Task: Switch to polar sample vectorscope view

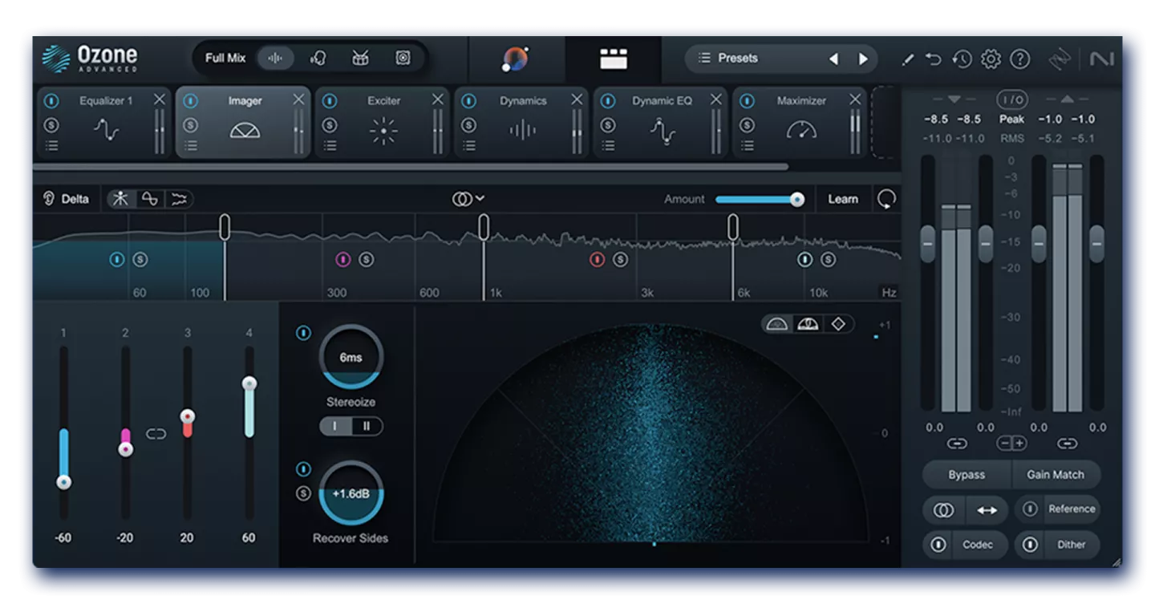Action: pyautogui.click(x=776, y=324)
